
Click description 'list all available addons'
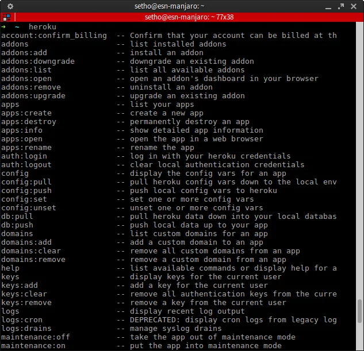click(x=187, y=70)
